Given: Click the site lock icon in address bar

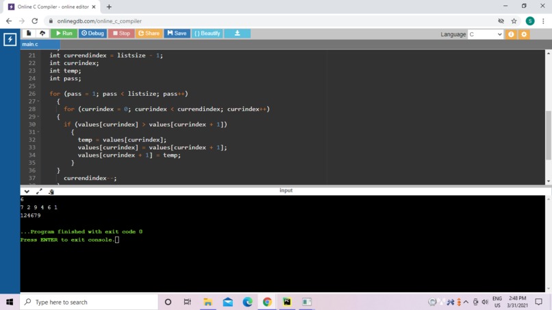Looking at the screenshot, I should point(51,21).
